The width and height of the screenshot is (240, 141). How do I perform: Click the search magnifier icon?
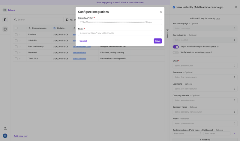point(16,19)
